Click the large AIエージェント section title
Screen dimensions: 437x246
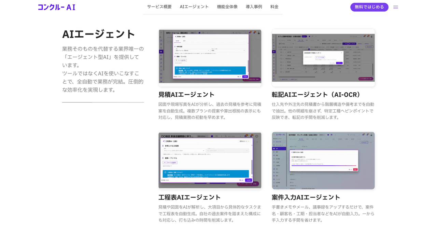click(99, 34)
